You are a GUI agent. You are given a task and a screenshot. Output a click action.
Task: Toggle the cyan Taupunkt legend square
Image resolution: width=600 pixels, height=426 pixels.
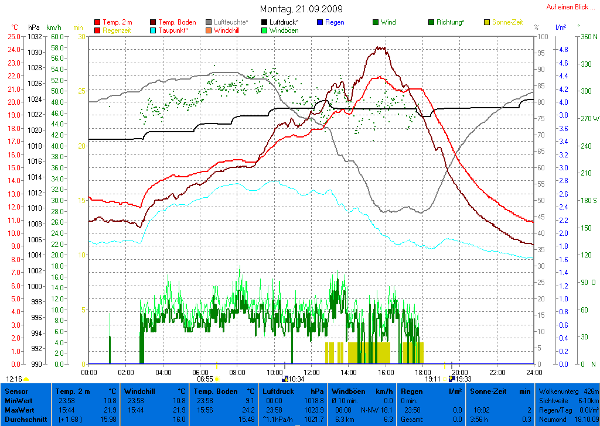[154, 30]
